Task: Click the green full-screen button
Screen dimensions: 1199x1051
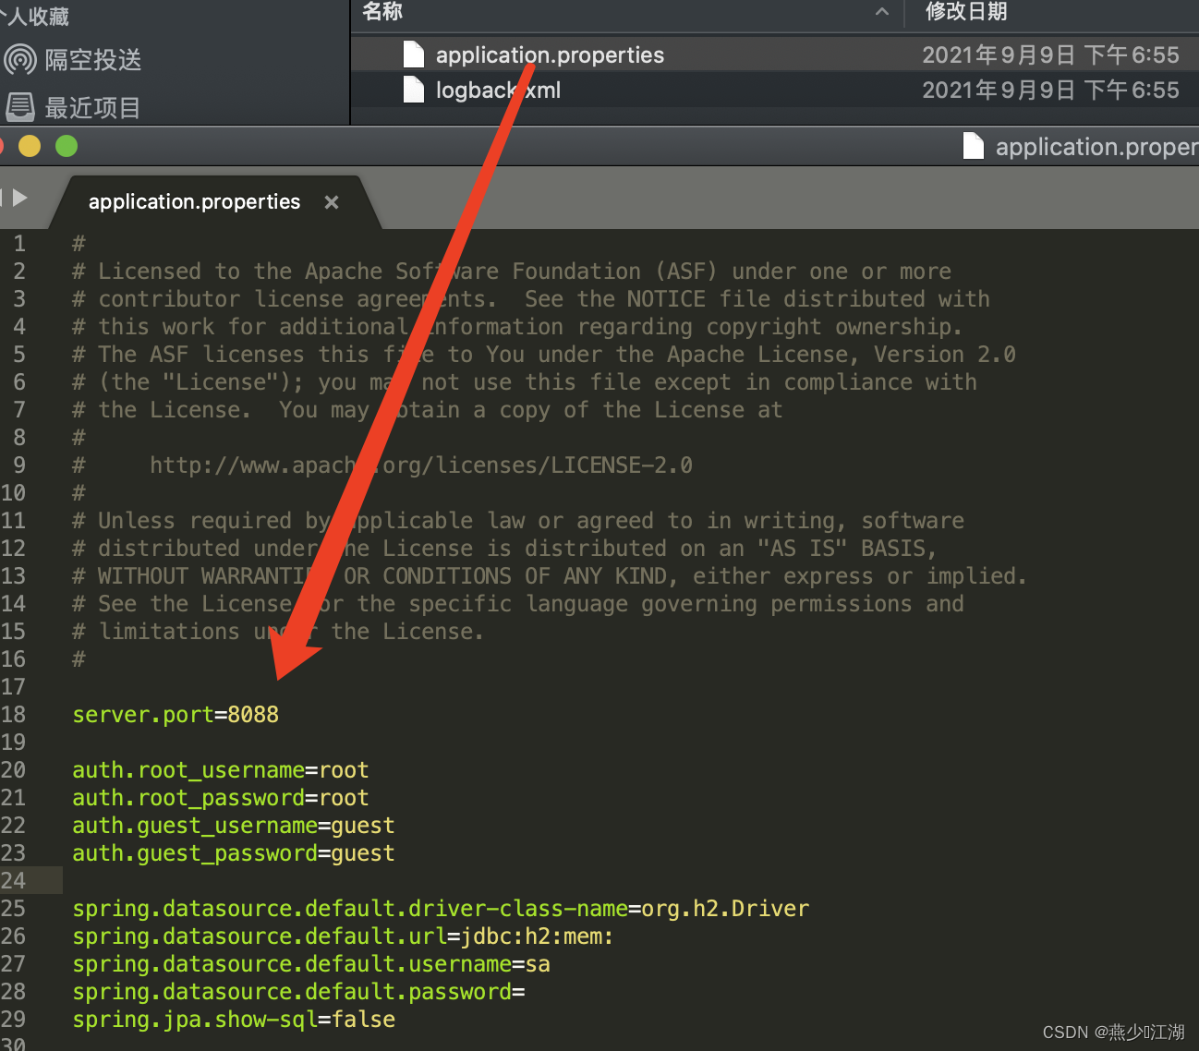Action: 66,145
